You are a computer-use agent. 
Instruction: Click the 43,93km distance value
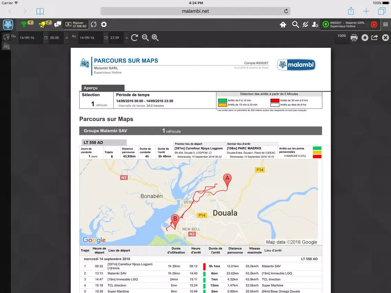click(x=129, y=156)
